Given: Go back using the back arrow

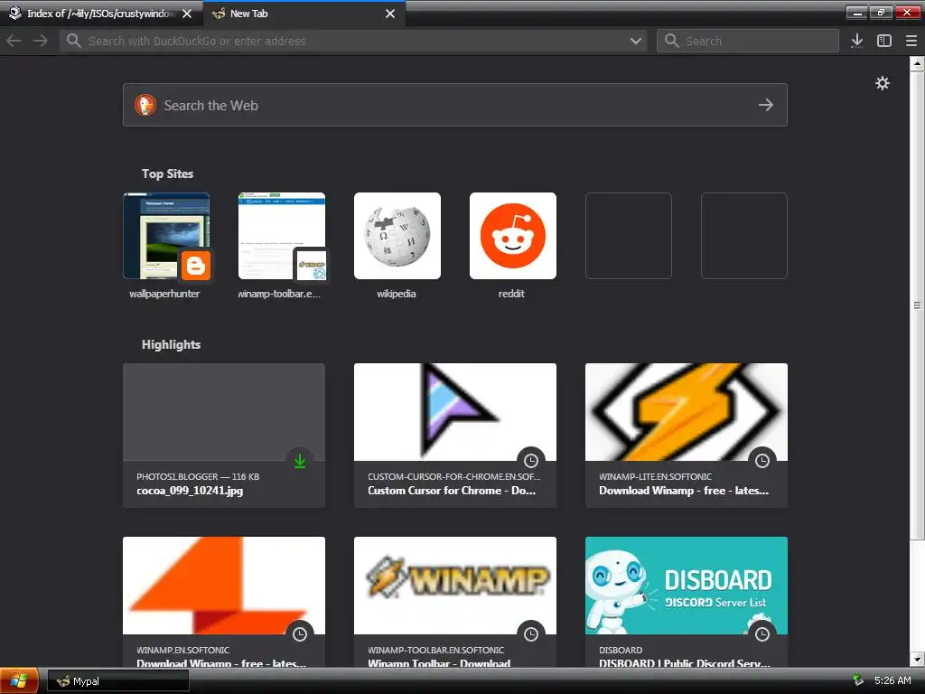Looking at the screenshot, I should (14, 41).
